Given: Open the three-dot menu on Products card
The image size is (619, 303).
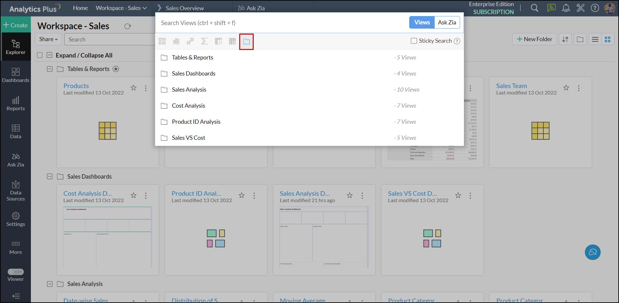Looking at the screenshot, I should [x=146, y=88].
